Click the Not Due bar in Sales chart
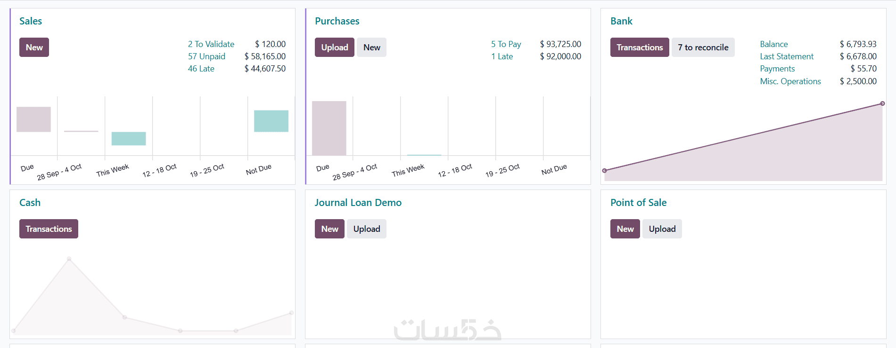 pyautogui.click(x=271, y=121)
